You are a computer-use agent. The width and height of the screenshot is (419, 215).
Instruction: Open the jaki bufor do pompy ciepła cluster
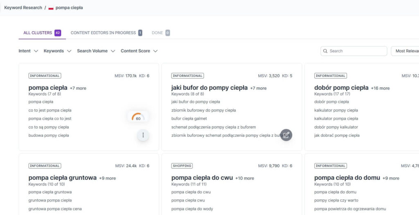click(209, 88)
